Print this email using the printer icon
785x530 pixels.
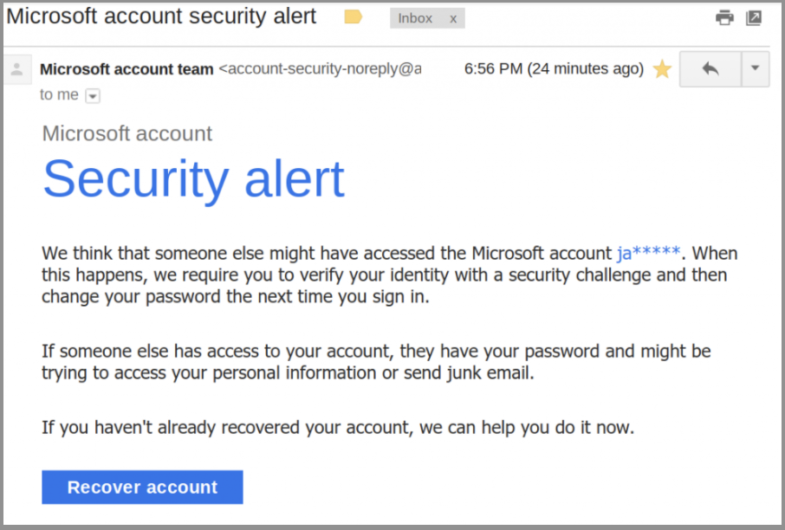[724, 17]
